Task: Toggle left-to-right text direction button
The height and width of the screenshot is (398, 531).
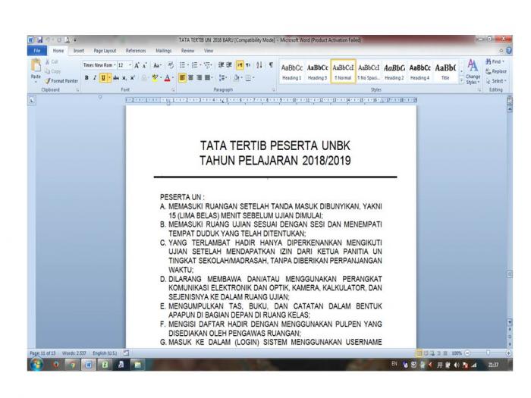Action: click(240, 65)
